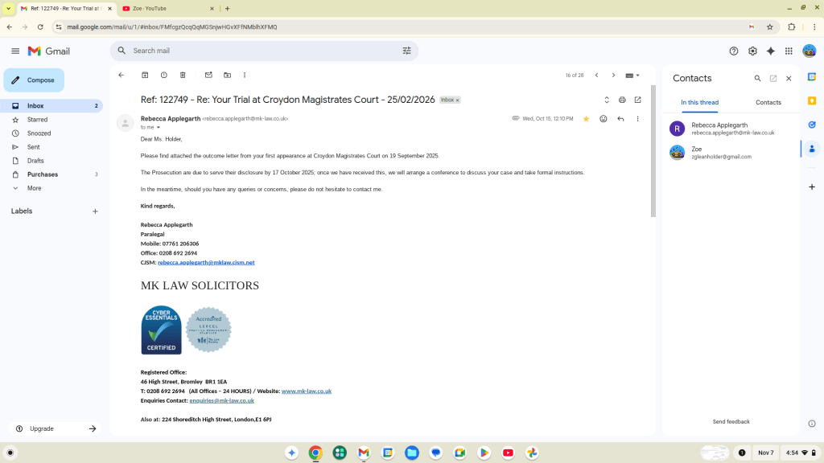This screenshot has width=824, height=463.
Task: Click the snooze clock icon
Action: pyautogui.click(x=164, y=75)
